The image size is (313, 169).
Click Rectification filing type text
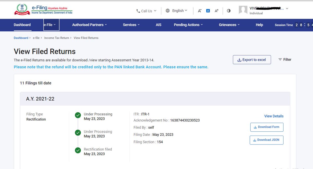[36, 119]
